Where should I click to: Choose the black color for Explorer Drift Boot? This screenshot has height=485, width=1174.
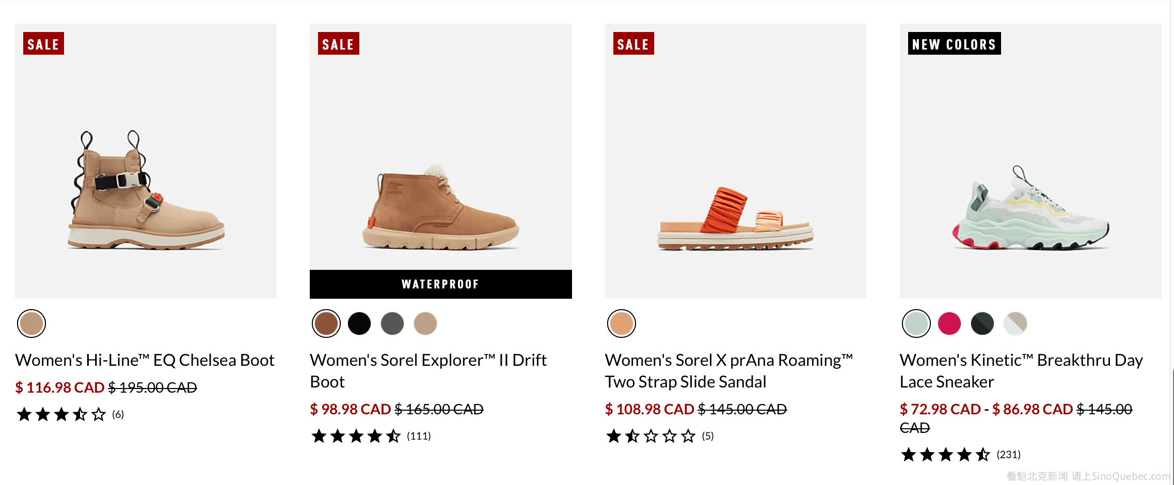[359, 324]
